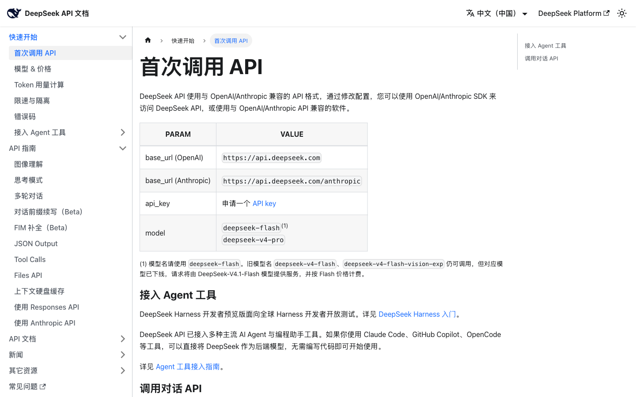
Task: Click https://api.deepseek.com/anthropic value
Action: (292, 181)
